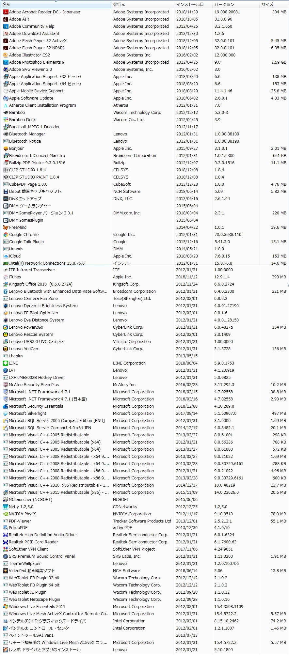Click the Bluetooth Manager icon
Screen dimensions: 289x655
point(6,134)
